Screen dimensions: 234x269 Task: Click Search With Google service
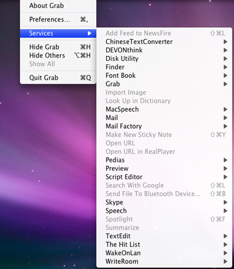tap(164, 185)
